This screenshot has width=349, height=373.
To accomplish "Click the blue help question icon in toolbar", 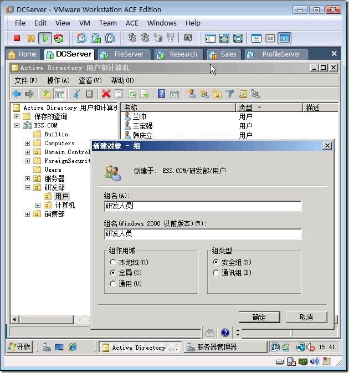I will click(x=162, y=94).
